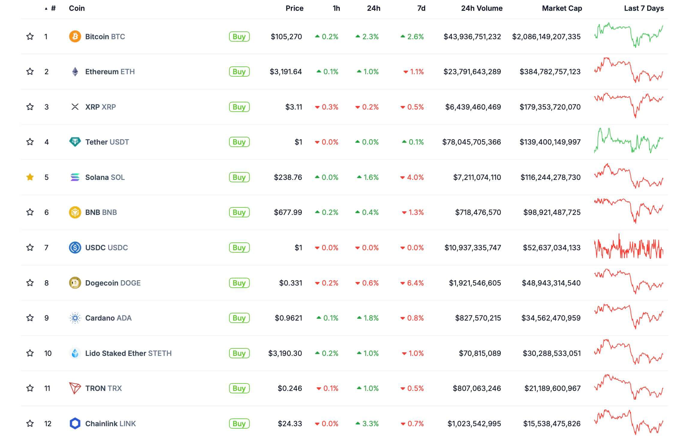Click the XRP logo icon

(75, 107)
